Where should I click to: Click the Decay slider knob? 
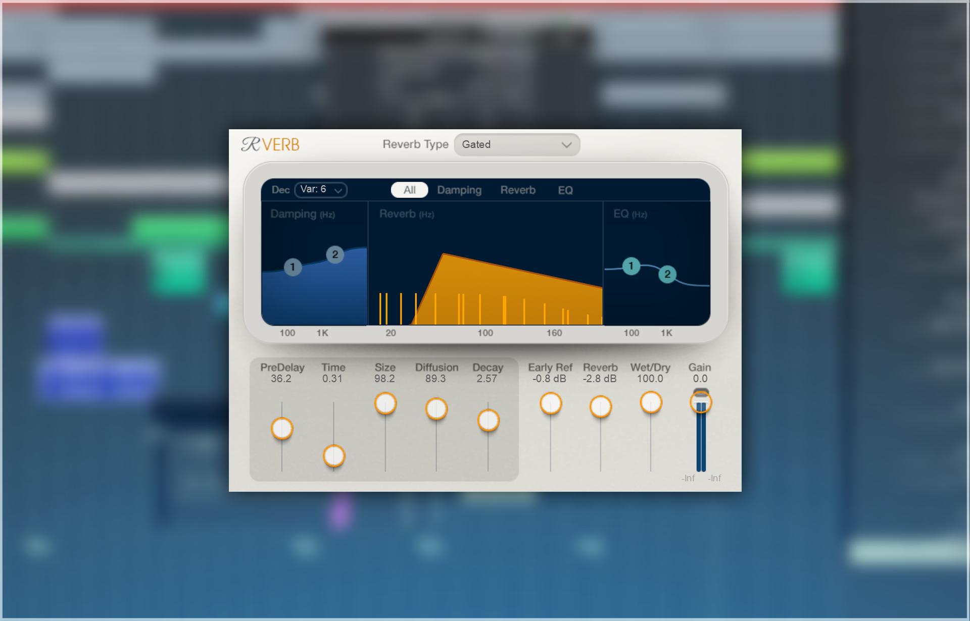pos(488,420)
